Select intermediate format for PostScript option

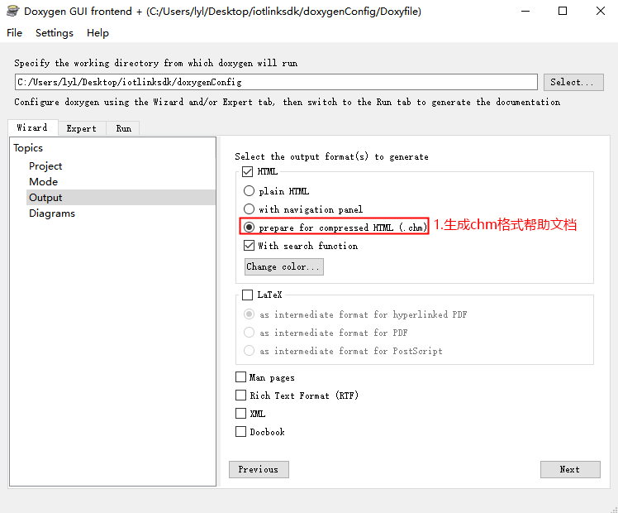(249, 351)
